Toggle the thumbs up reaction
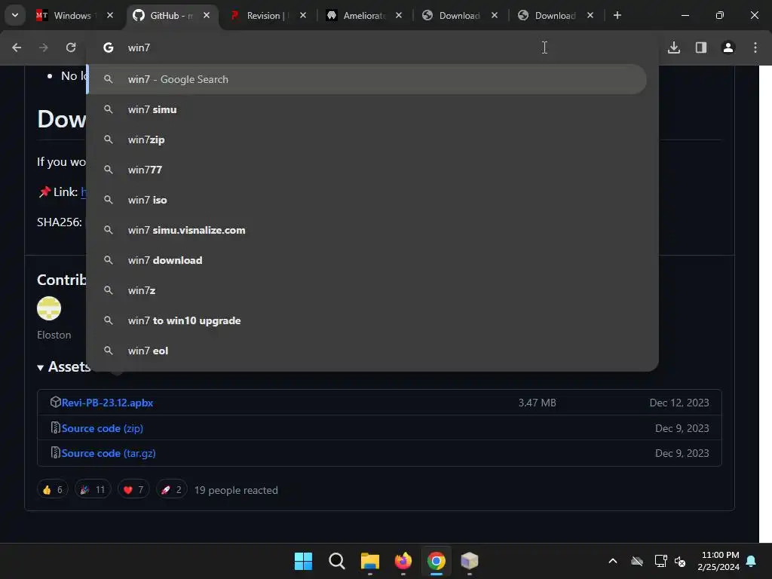This screenshot has height=579, width=772. point(53,489)
